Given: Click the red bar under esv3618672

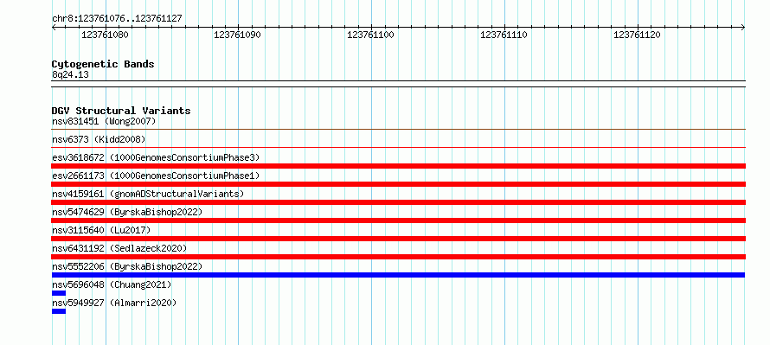Looking at the screenshot, I should 398,166.
